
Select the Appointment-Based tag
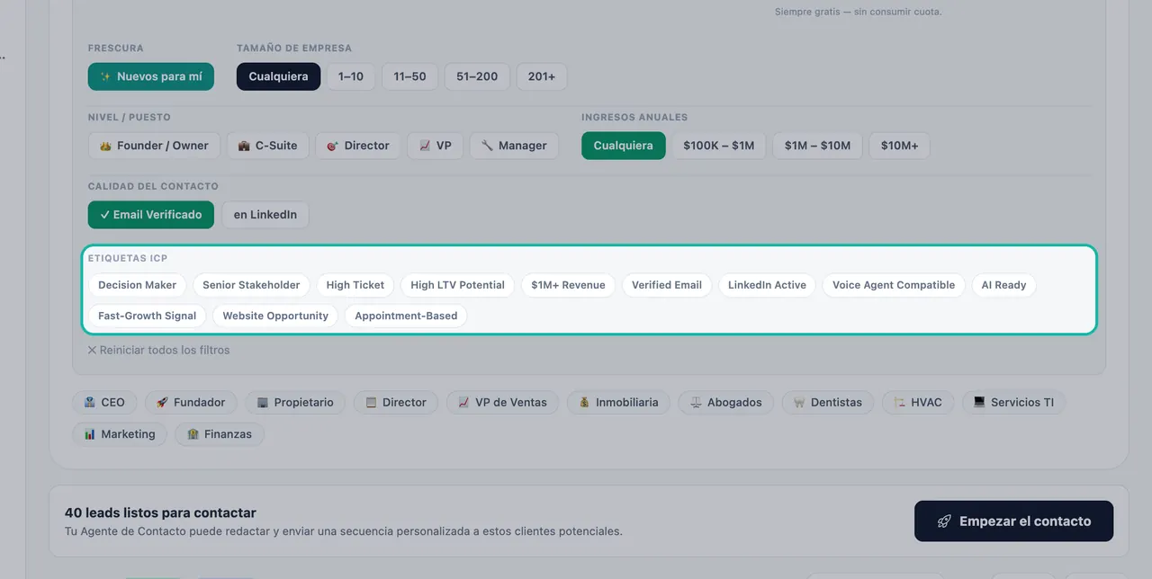pyautogui.click(x=406, y=316)
